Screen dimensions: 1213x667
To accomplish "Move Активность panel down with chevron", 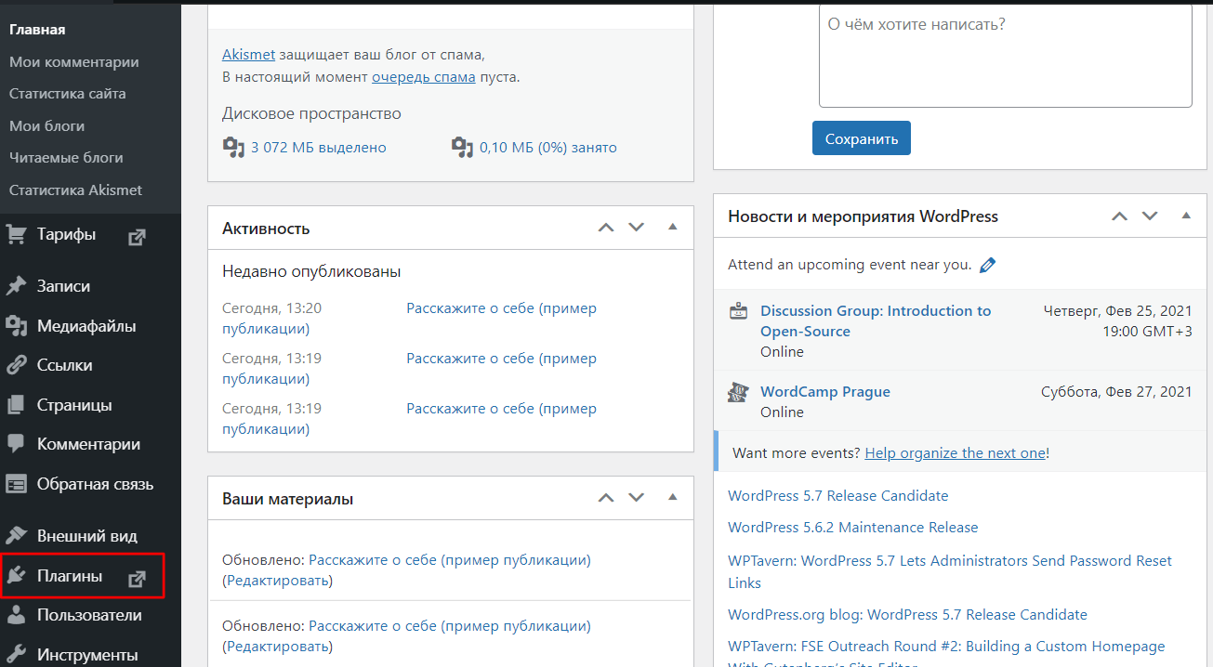I will [637, 228].
